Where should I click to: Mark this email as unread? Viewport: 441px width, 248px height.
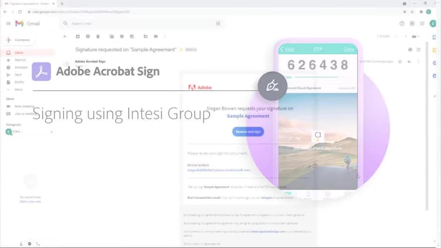pyautogui.click(x=112, y=37)
